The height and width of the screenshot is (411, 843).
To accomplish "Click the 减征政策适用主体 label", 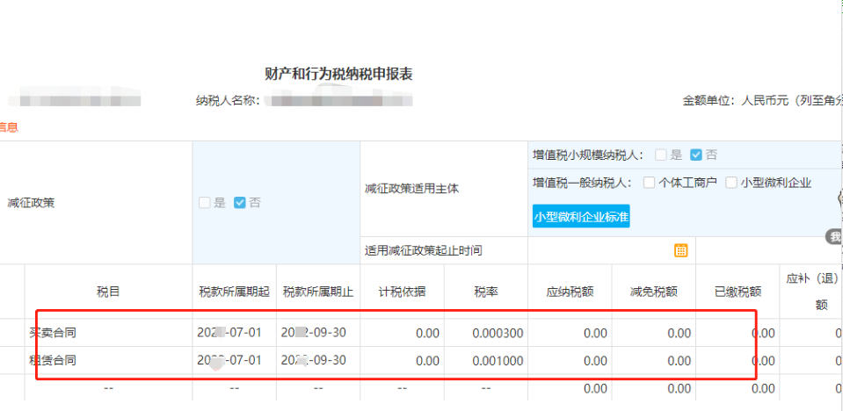I will tap(411, 189).
